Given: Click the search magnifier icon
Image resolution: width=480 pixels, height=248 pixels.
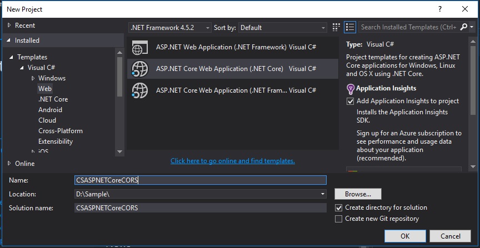Looking at the screenshot, I should pyautogui.click(x=464, y=27).
